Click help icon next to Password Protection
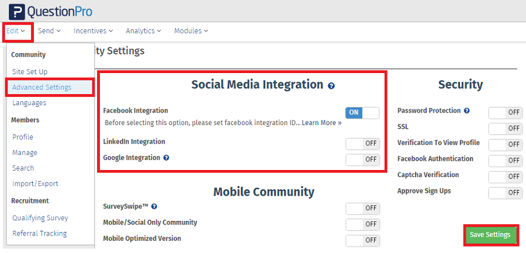 tap(466, 110)
